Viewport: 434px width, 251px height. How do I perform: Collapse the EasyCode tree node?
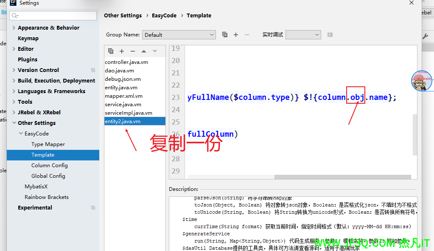[x=20, y=133]
